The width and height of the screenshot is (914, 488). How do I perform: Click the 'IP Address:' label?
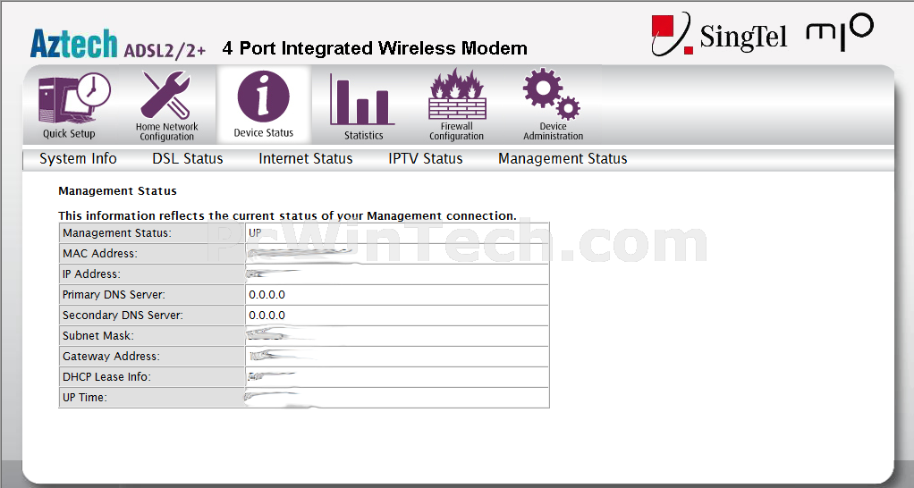tap(91, 273)
